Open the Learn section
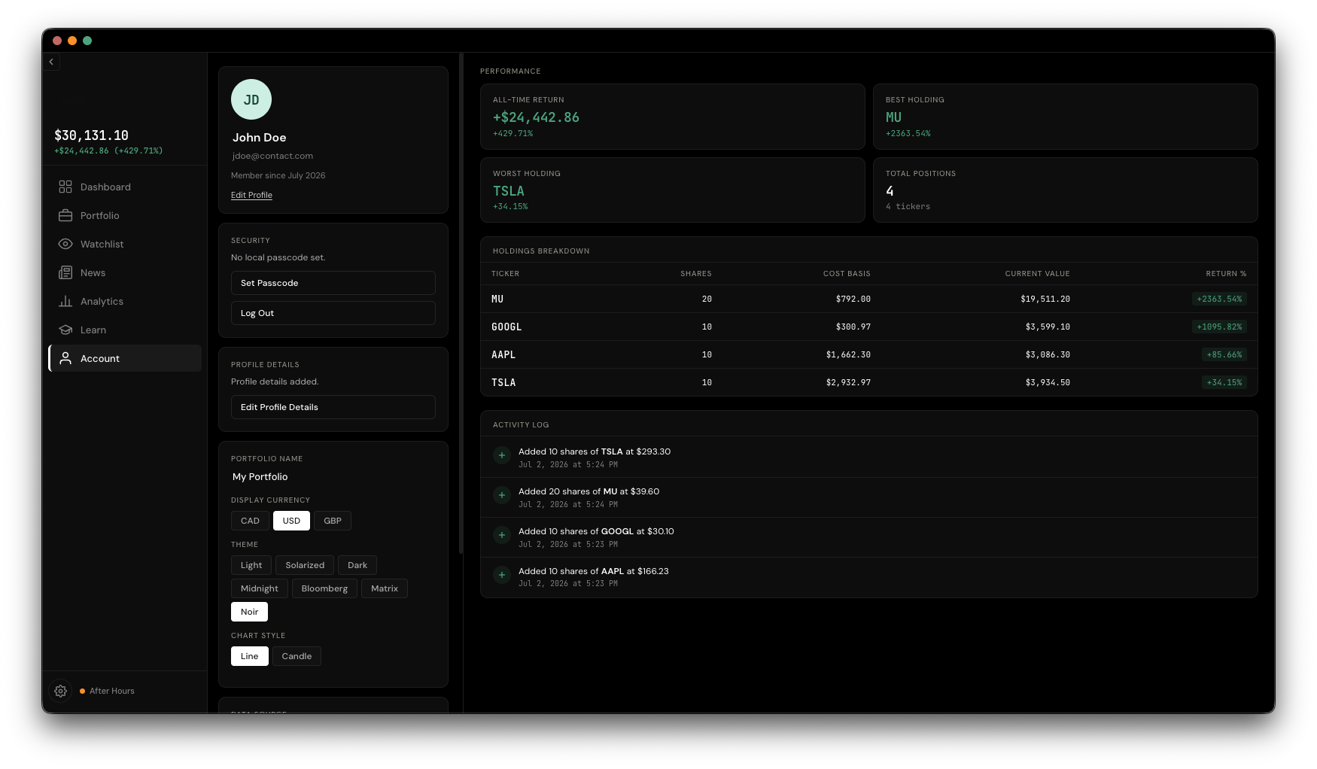The image size is (1317, 769). click(x=125, y=330)
